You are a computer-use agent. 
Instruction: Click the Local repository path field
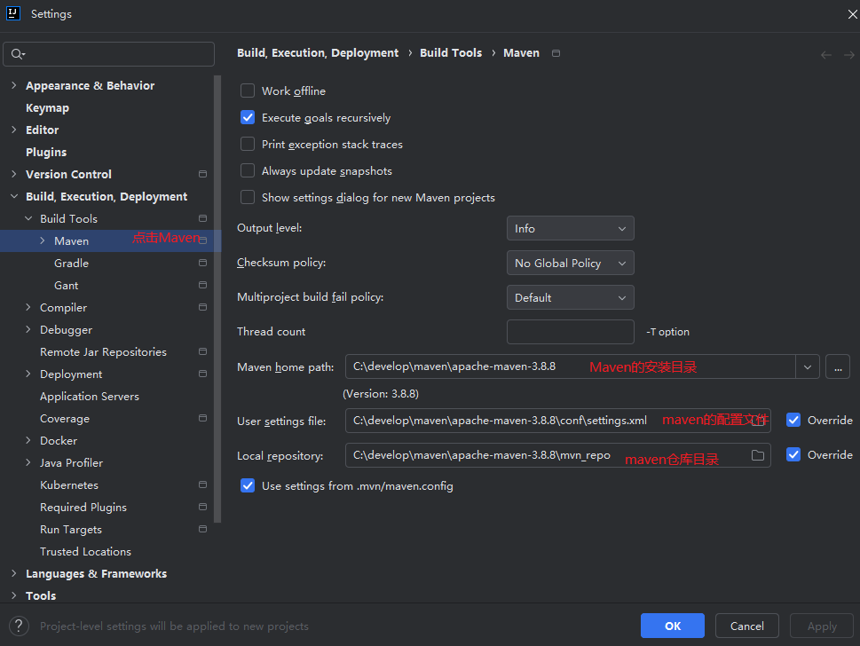point(557,455)
